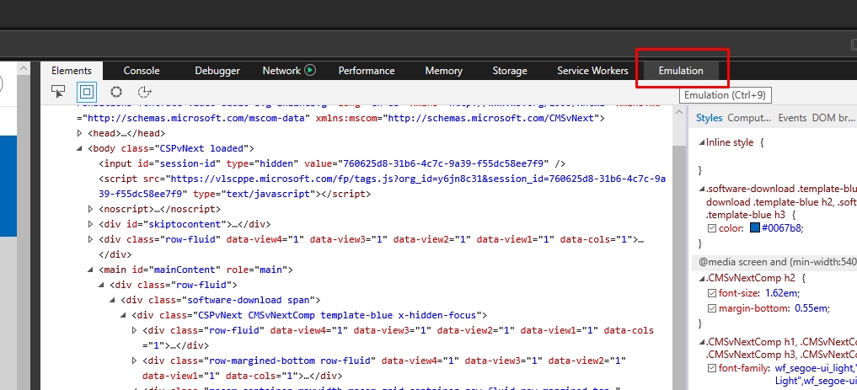Click the dotted circle color picker icon

pos(116,92)
